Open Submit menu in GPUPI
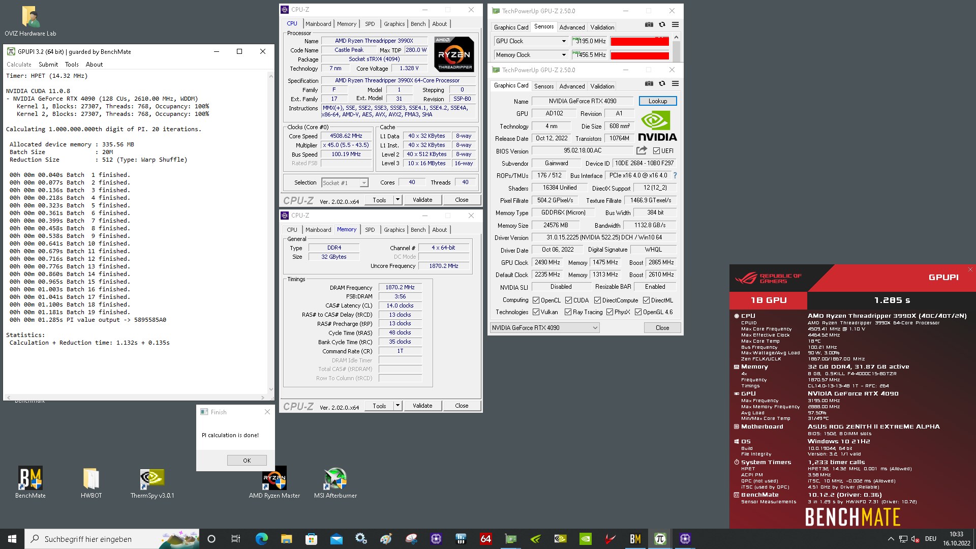 48,65
